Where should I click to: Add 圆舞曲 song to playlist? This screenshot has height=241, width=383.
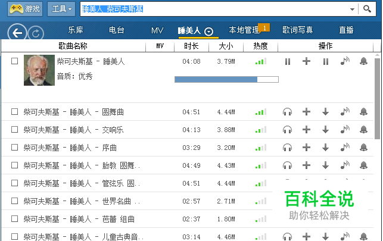tap(306, 112)
